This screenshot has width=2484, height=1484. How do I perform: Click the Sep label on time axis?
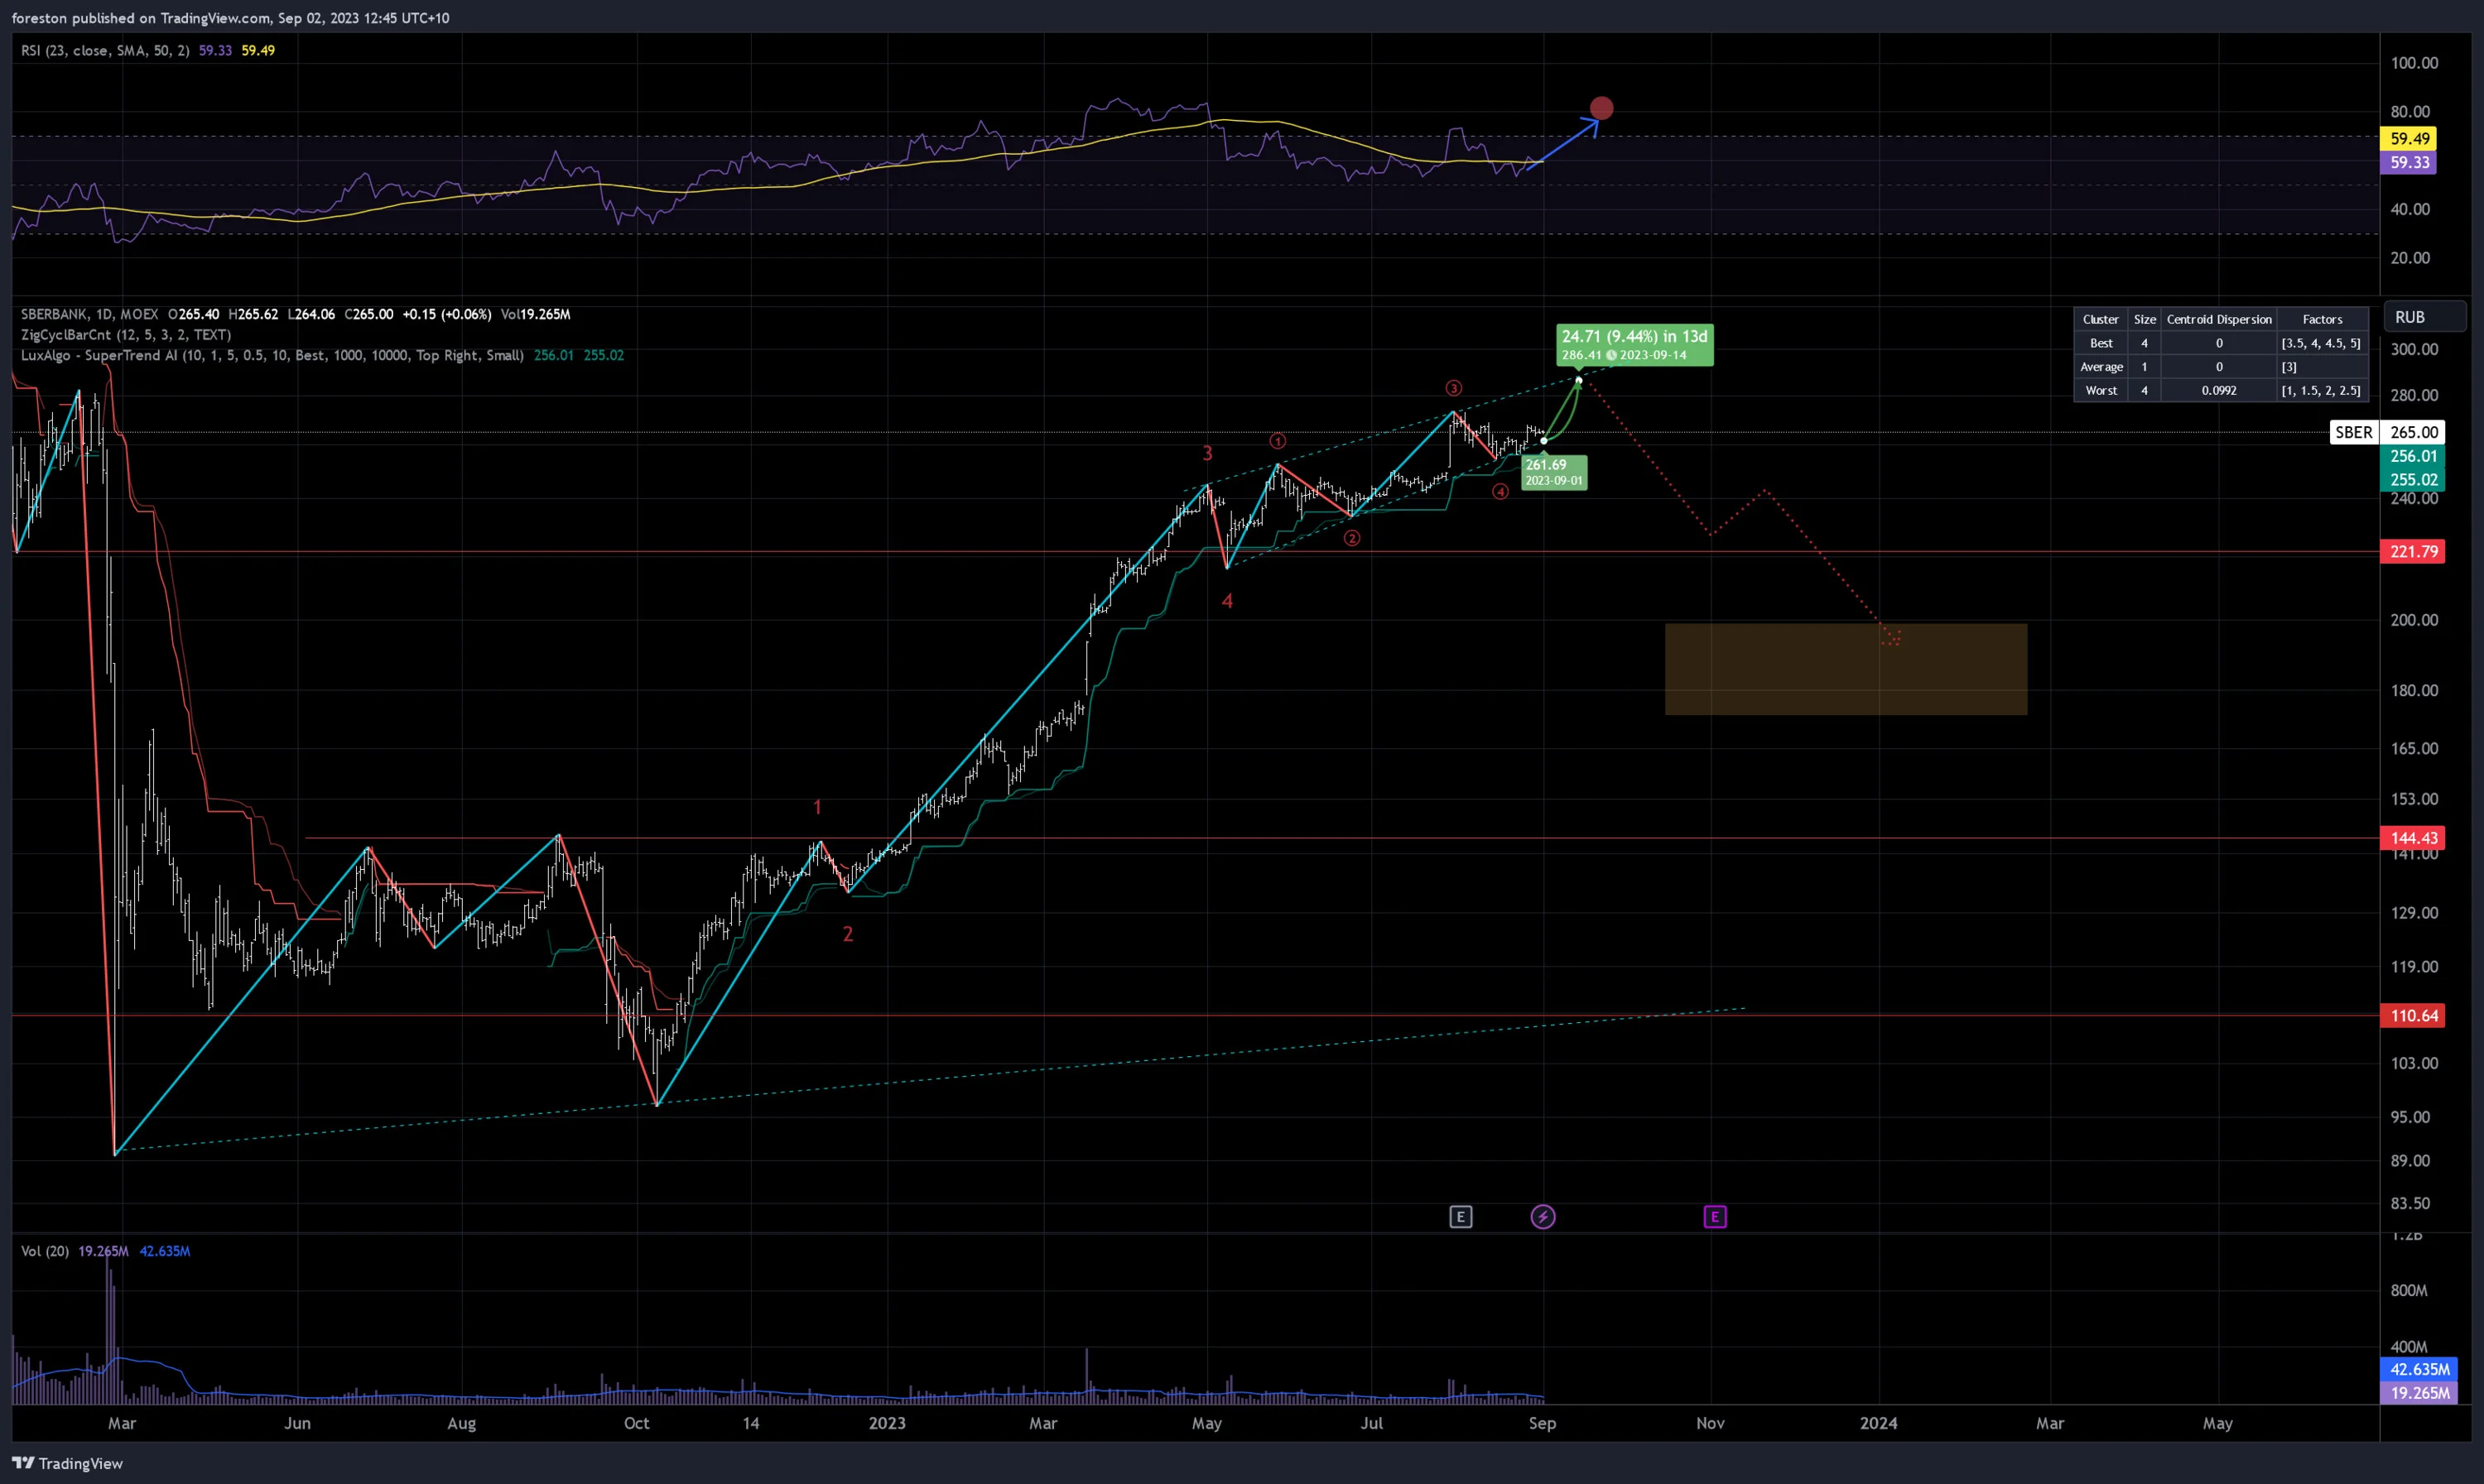pyautogui.click(x=1542, y=1423)
